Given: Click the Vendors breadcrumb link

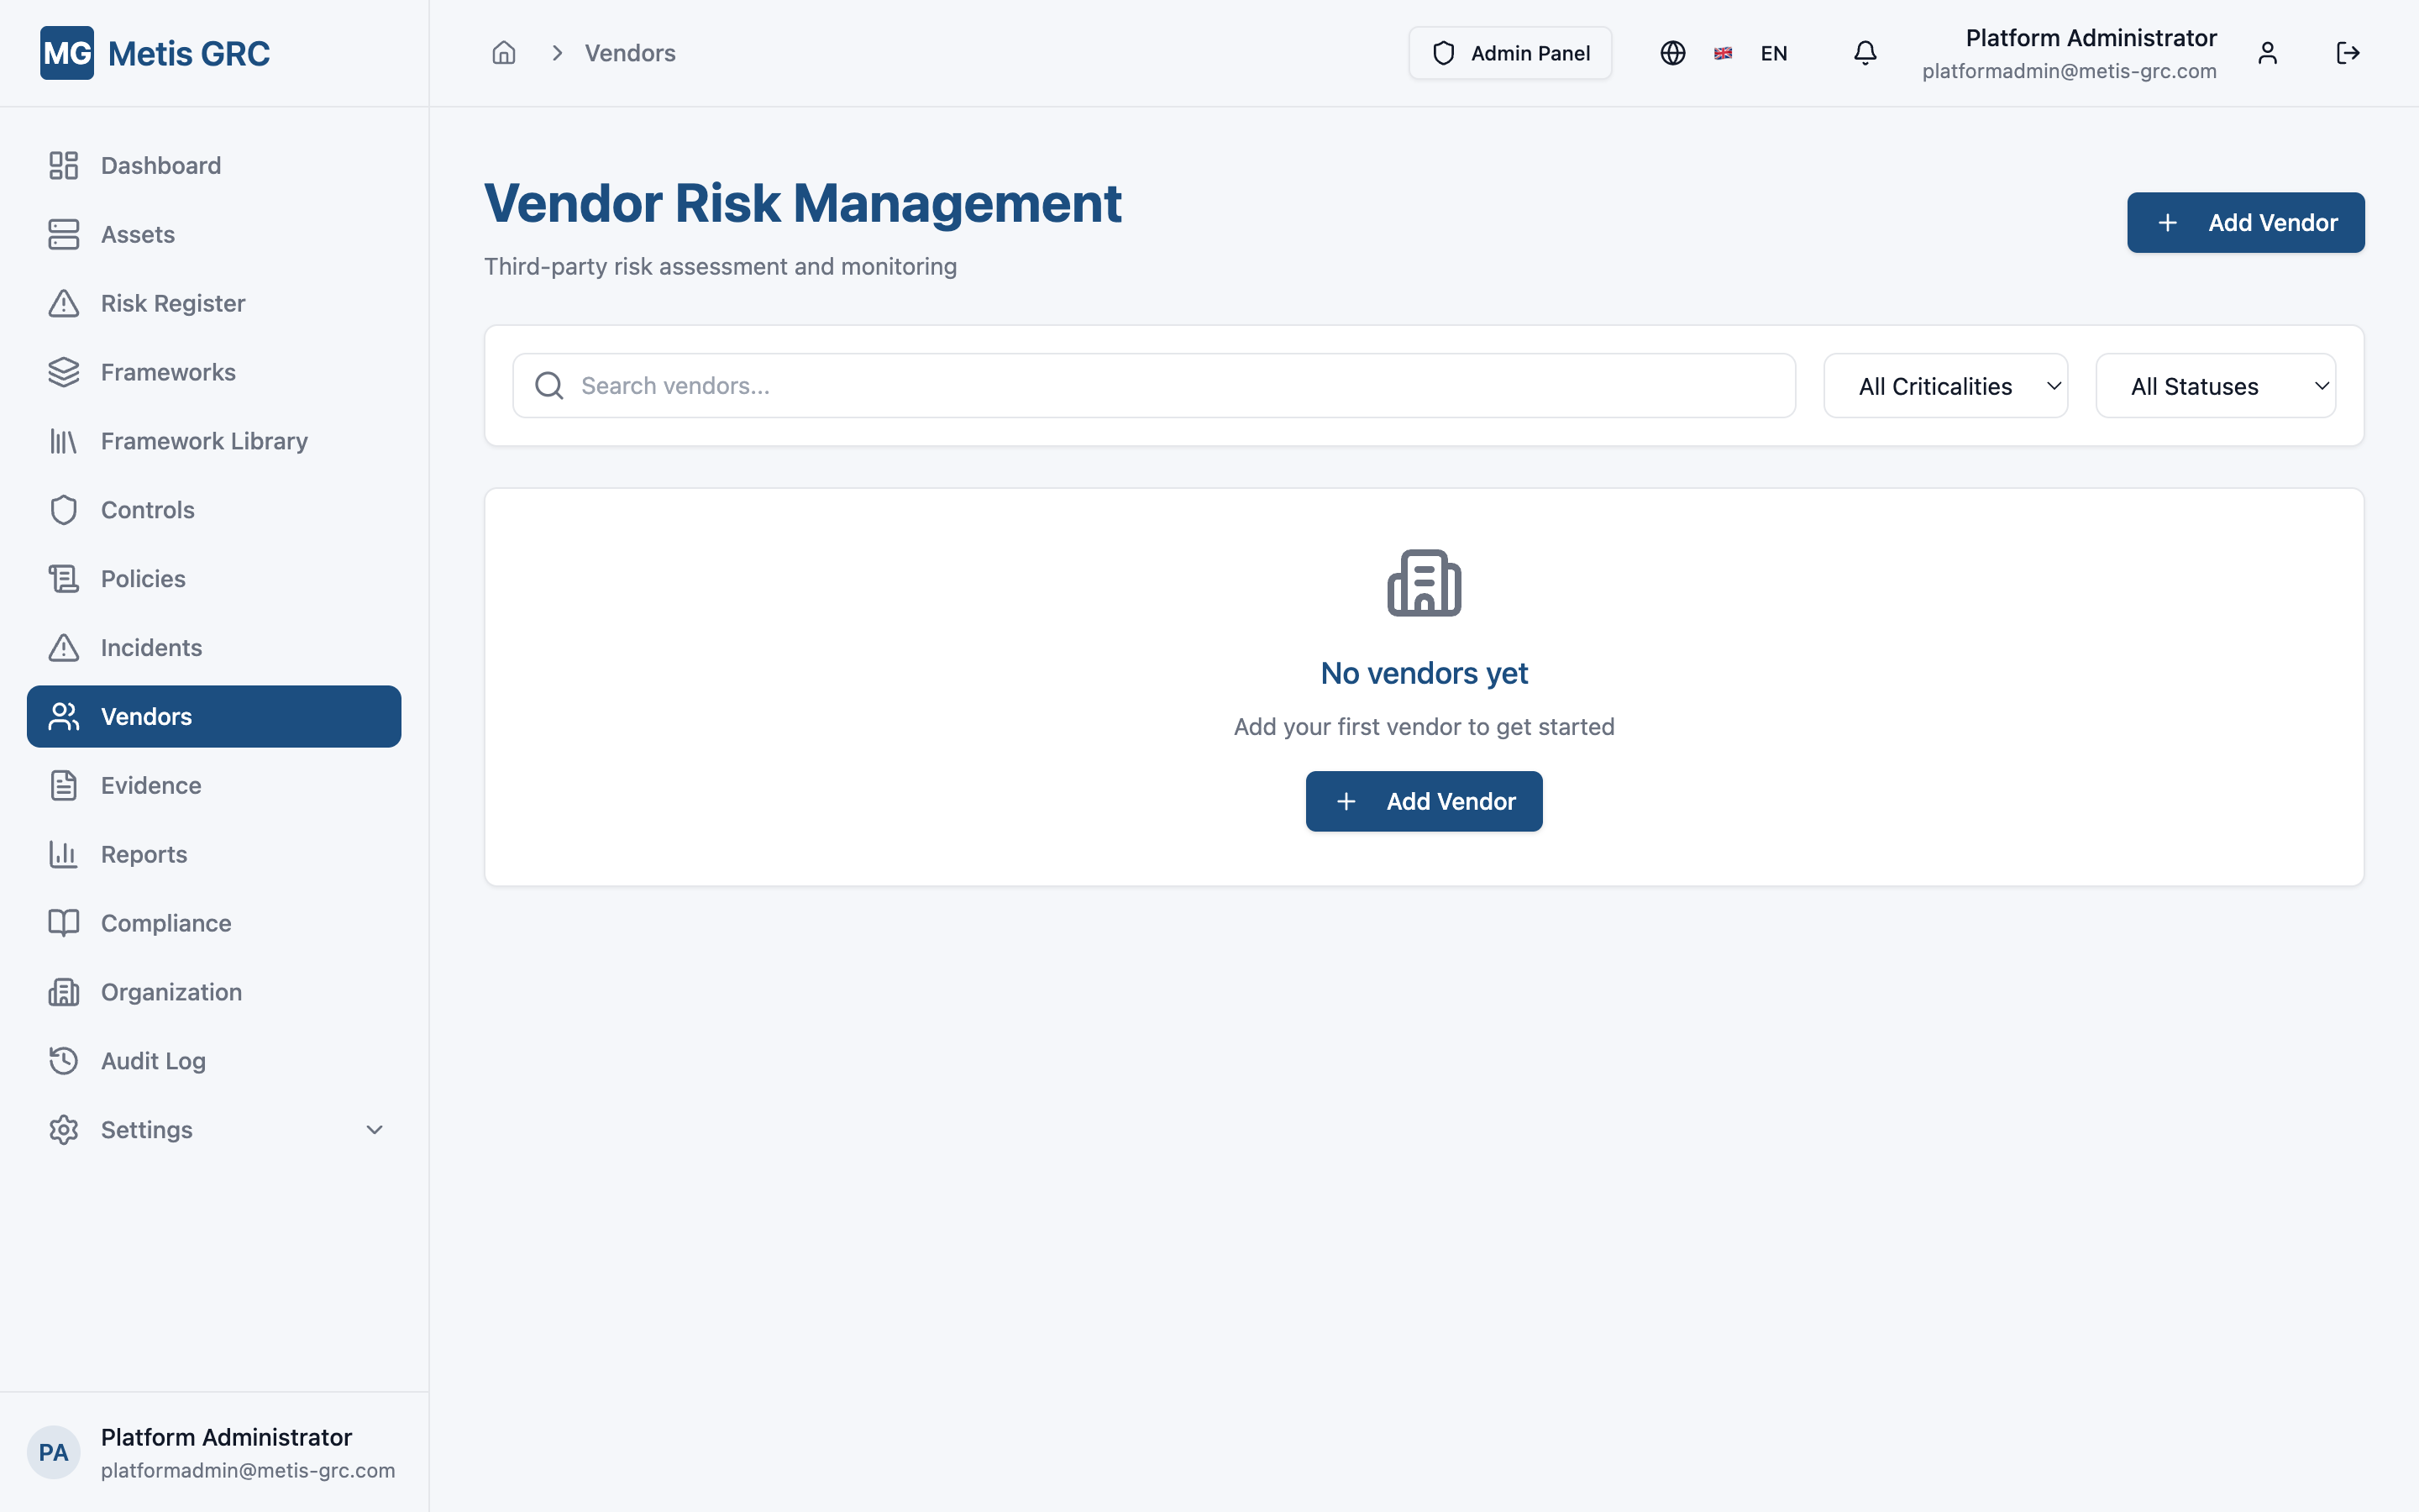Looking at the screenshot, I should point(629,52).
